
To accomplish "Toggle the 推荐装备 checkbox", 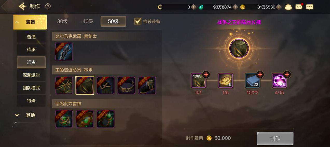I will coord(138,21).
